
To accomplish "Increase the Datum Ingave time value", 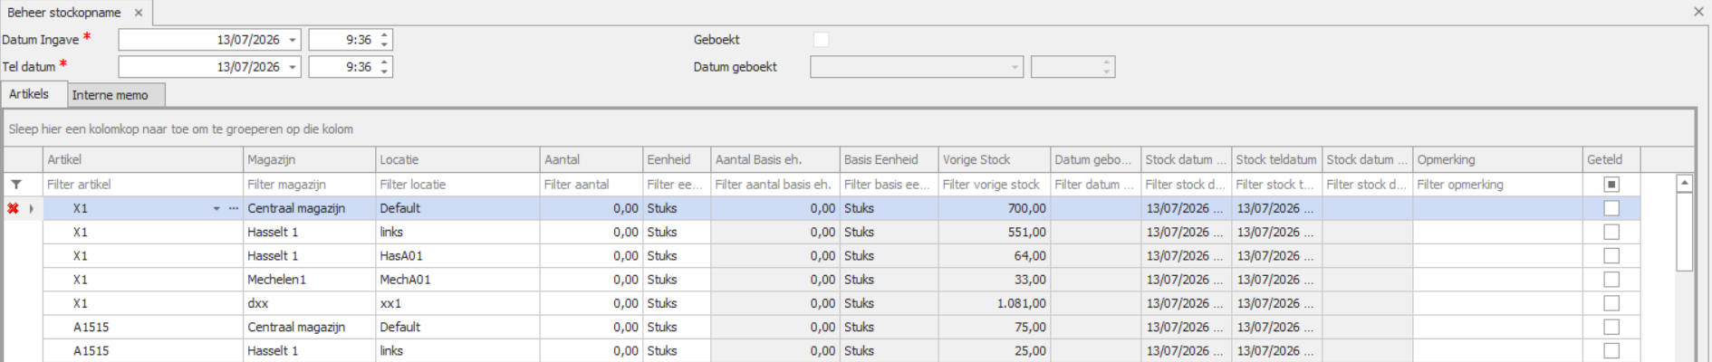I will click(x=385, y=35).
